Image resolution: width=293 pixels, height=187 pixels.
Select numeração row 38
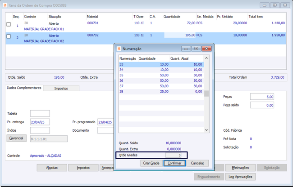tap(161, 91)
